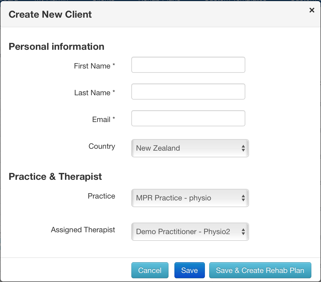The height and width of the screenshot is (282, 321).
Task: Click the 'Email *' field label
Action: click(x=104, y=120)
